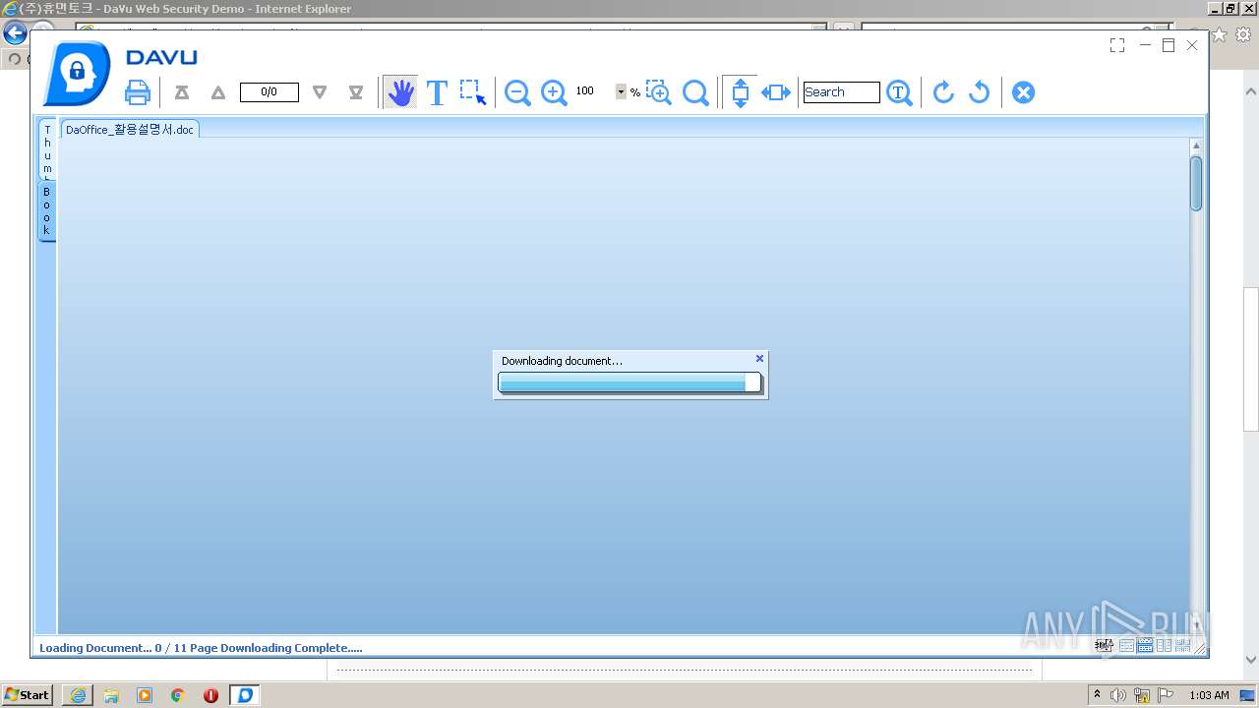1259x708 pixels.
Task: Select the Hand pan tool
Action: (400, 92)
